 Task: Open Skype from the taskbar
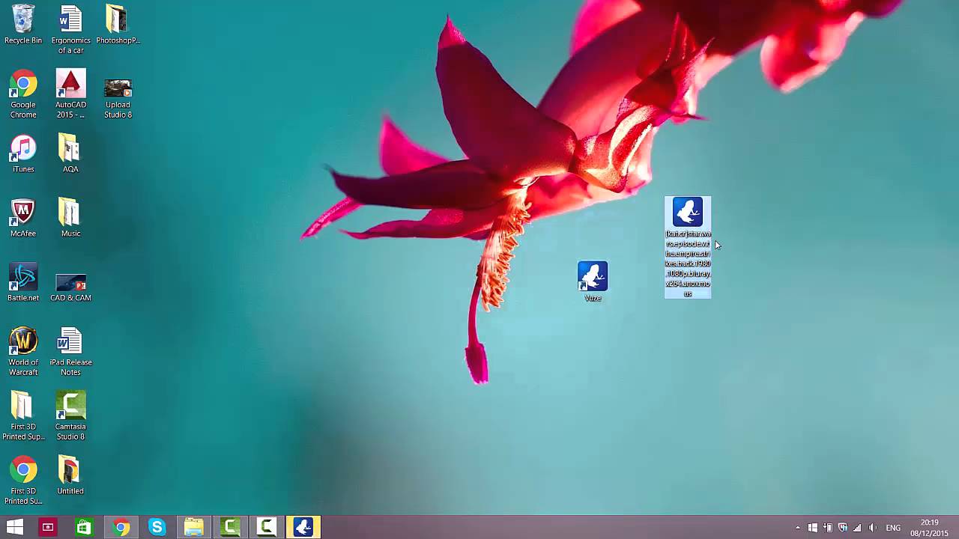tap(157, 528)
